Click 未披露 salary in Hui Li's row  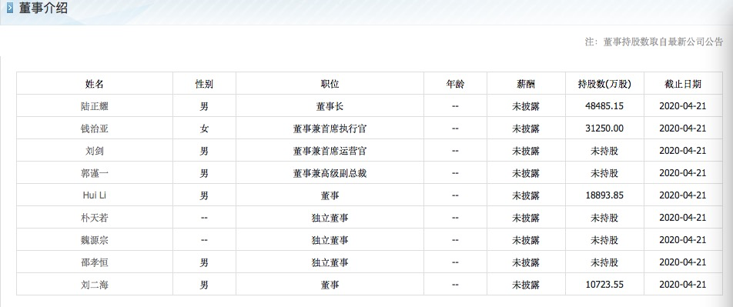click(526, 195)
